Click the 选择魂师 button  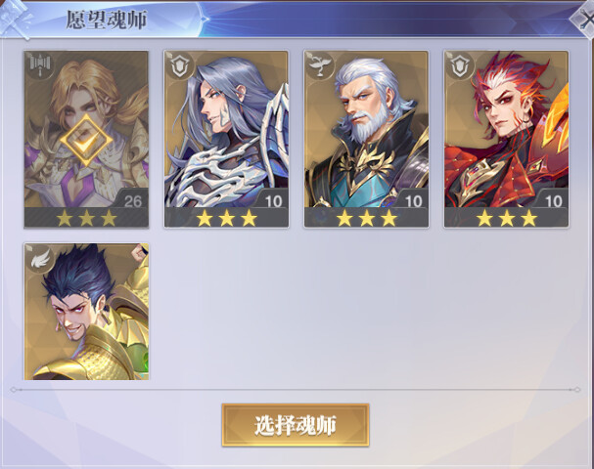coord(296,425)
